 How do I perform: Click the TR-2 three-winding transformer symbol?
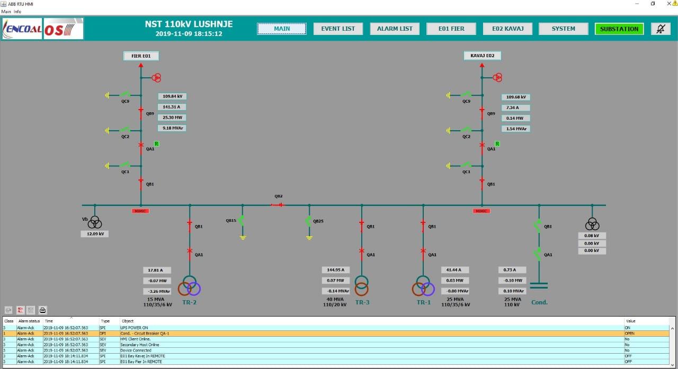(x=189, y=286)
